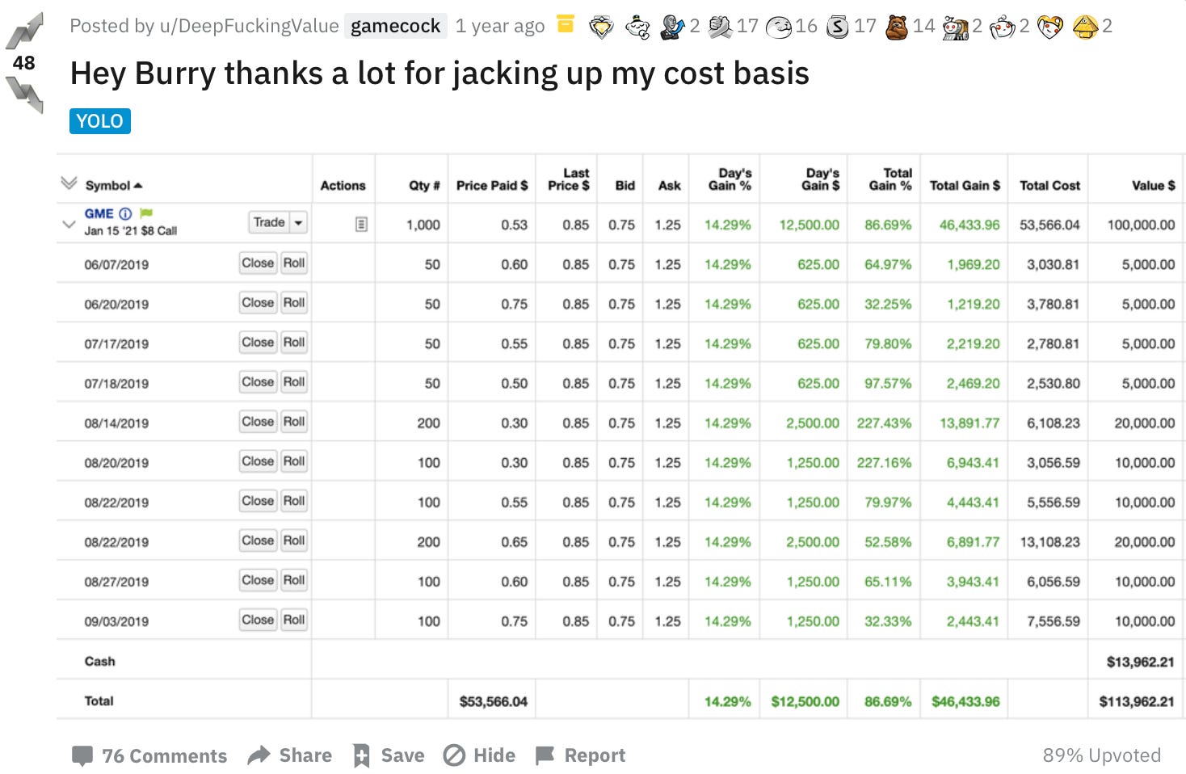The image size is (1186, 774).
Task: Close the 09/03/2019 lot
Action: coord(258,619)
